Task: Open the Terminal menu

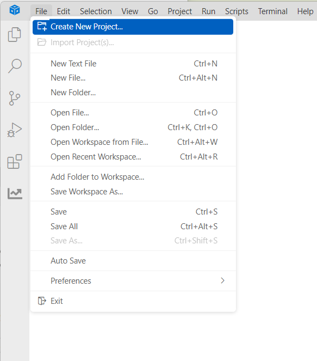Action: pos(272,11)
